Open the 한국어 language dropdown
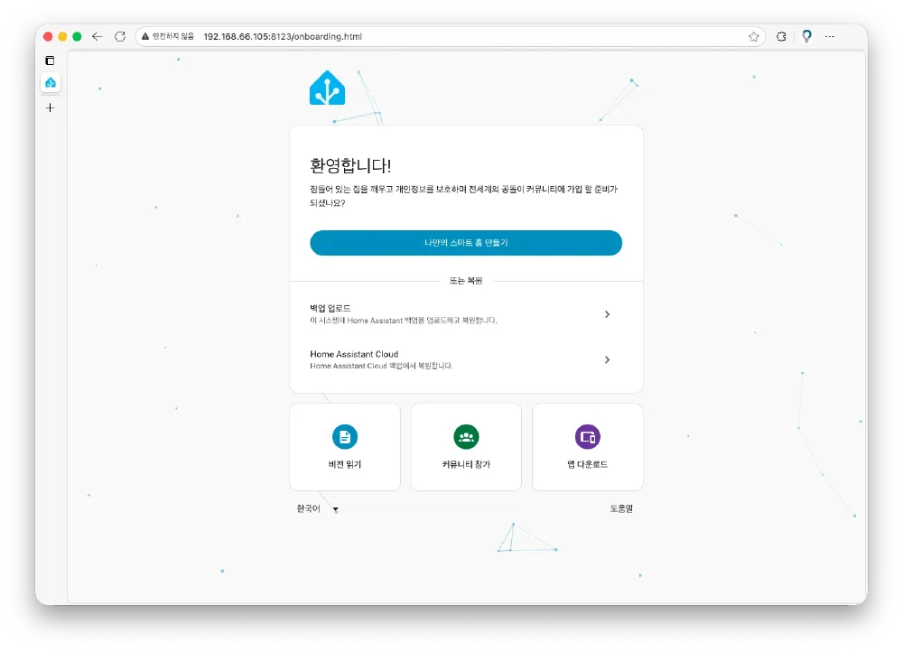This screenshot has width=903, height=652. tap(317, 509)
